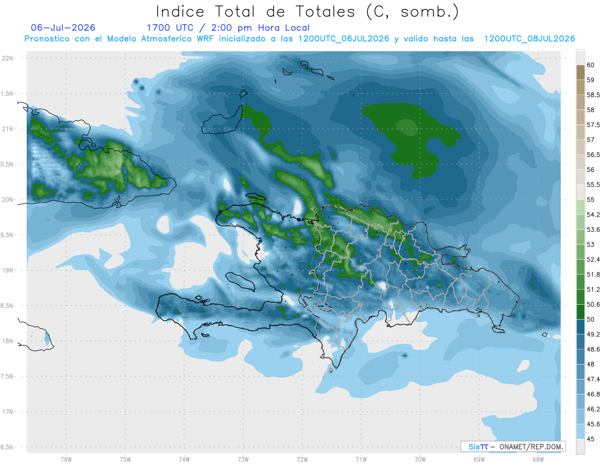
Task: Select the date text '06-Jul-2026'
Action: (63, 28)
